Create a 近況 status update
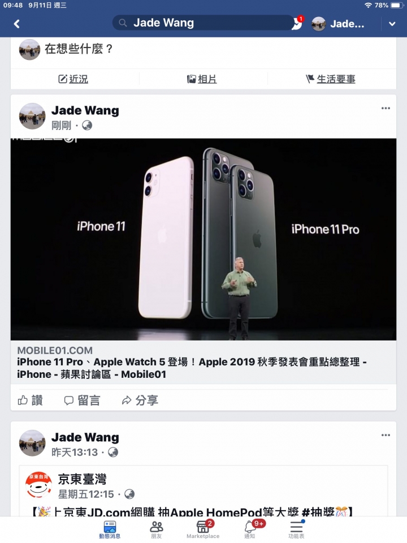407x543 pixels. pyautogui.click(x=73, y=79)
